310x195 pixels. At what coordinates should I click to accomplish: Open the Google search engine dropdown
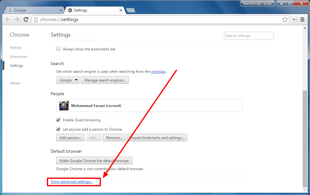68,80
